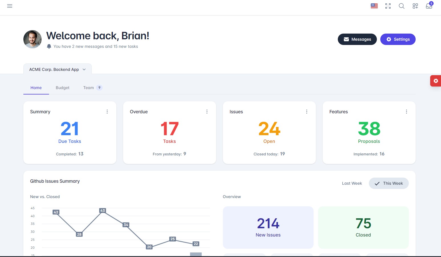The height and width of the screenshot is (257, 441).
Task: Click Brian's profile avatar
Action: (32, 39)
